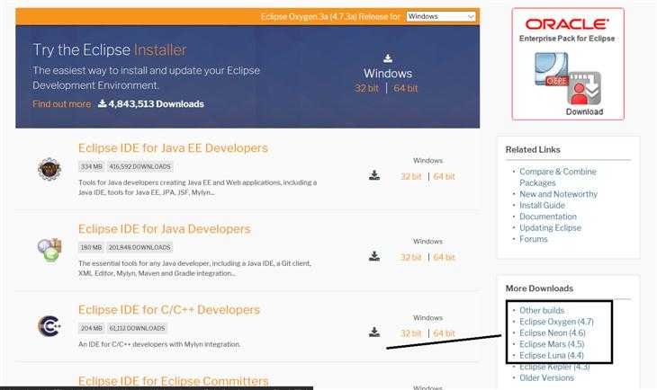The width and height of the screenshot is (657, 390).
Task: Select 64 bit for Java Developers
Action: 444,257
